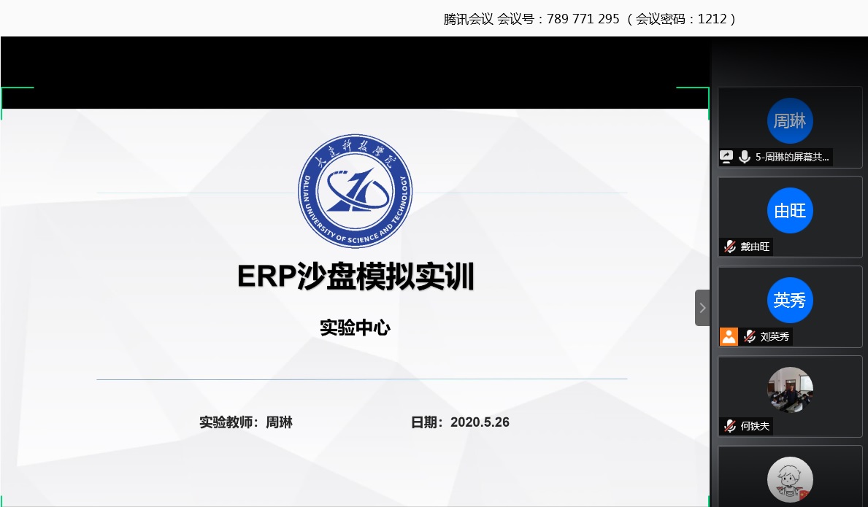Click the orange host badge next to 刘英秀
This screenshot has width=868, height=507.
[x=729, y=336]
